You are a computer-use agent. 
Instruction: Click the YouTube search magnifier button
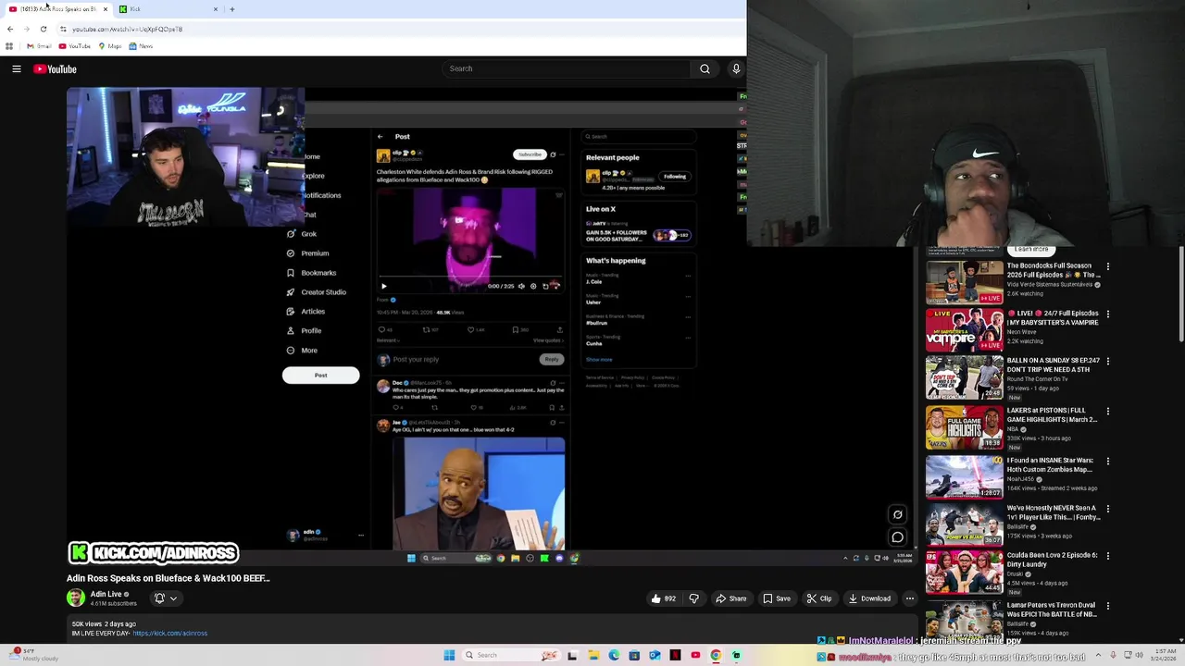[705, 68]
